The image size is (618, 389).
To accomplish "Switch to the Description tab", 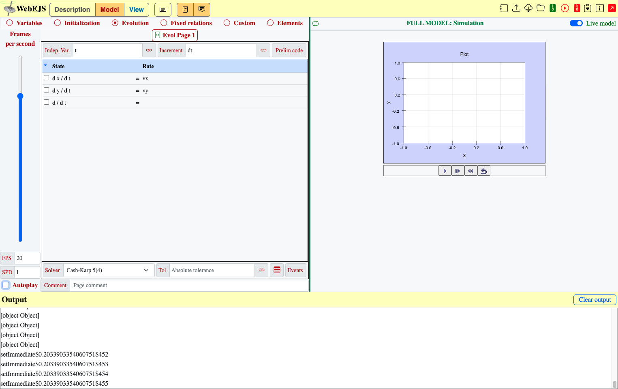I will click(73, 9).
